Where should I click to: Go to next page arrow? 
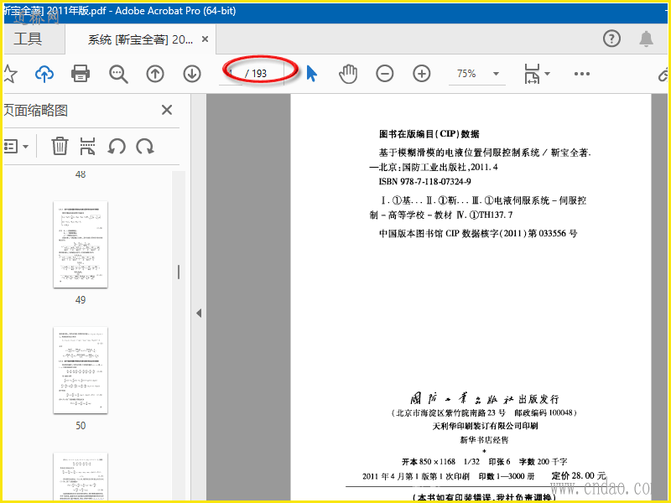tap(192, 74)
